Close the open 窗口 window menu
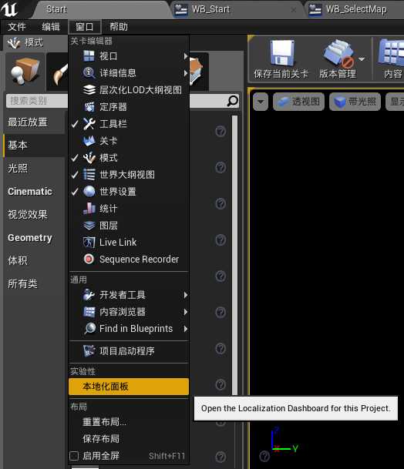The image size is (404, 469). pyautogui.click(x=85, y=27)
